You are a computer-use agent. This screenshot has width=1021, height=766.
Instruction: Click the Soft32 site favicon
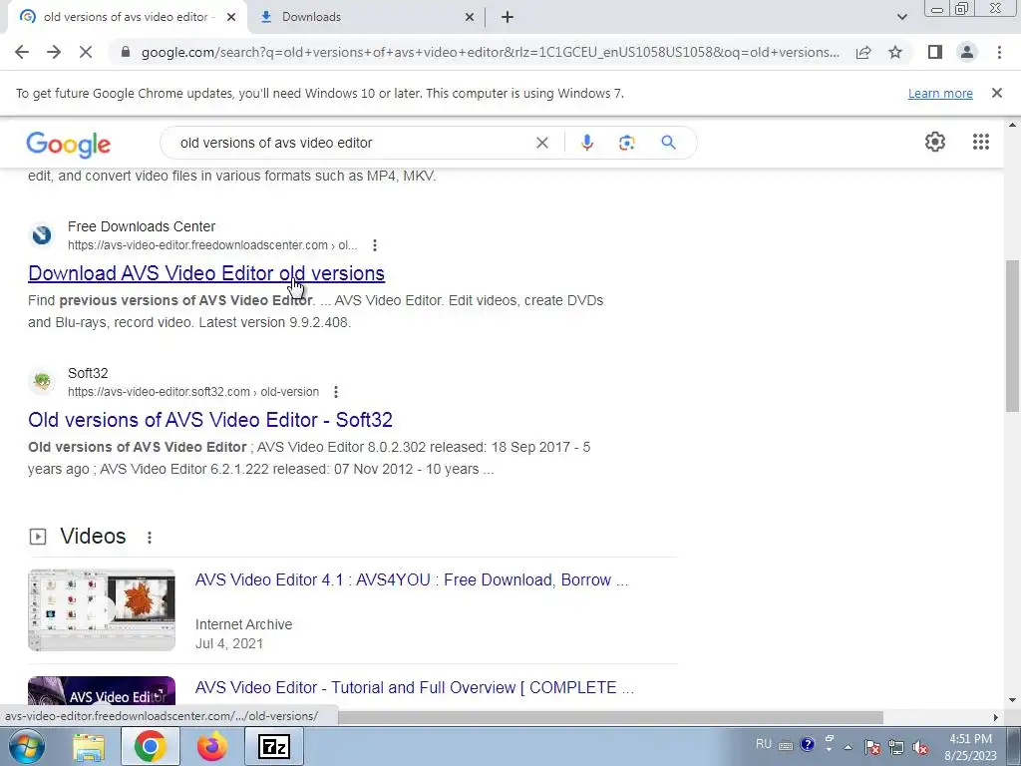pyautogui.click(x=42, y=382)
